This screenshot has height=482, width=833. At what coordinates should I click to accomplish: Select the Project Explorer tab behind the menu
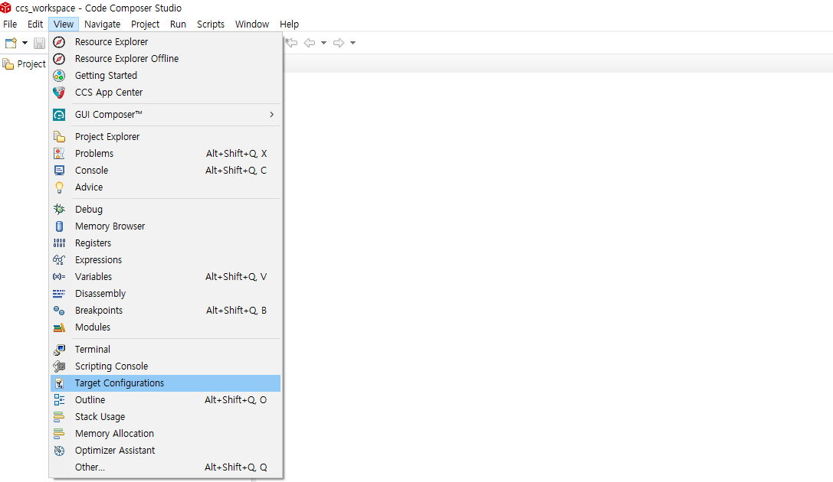[24, 64]
